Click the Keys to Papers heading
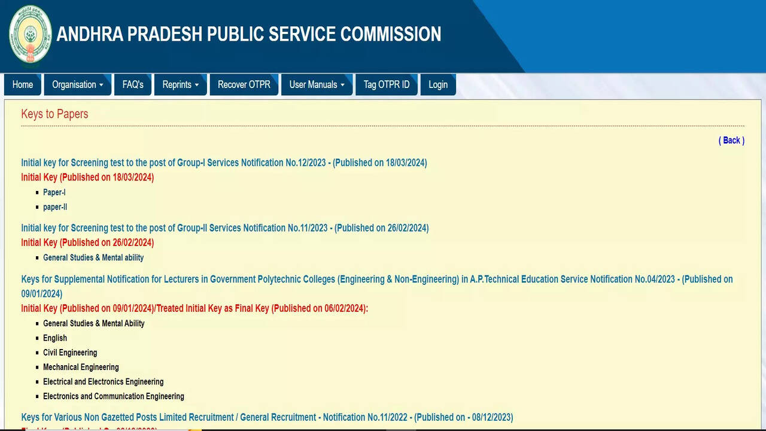The height and width of the screenshot is (431, 766). 54,114
